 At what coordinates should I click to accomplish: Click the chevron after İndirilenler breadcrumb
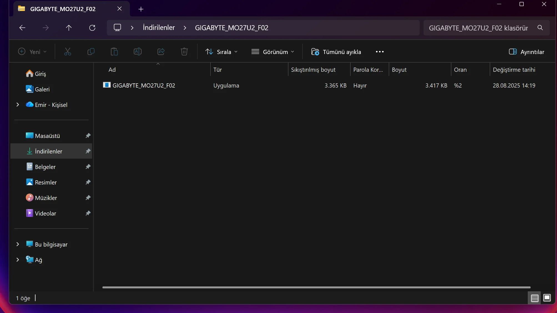pyautogui.click(x=185, y=28)
